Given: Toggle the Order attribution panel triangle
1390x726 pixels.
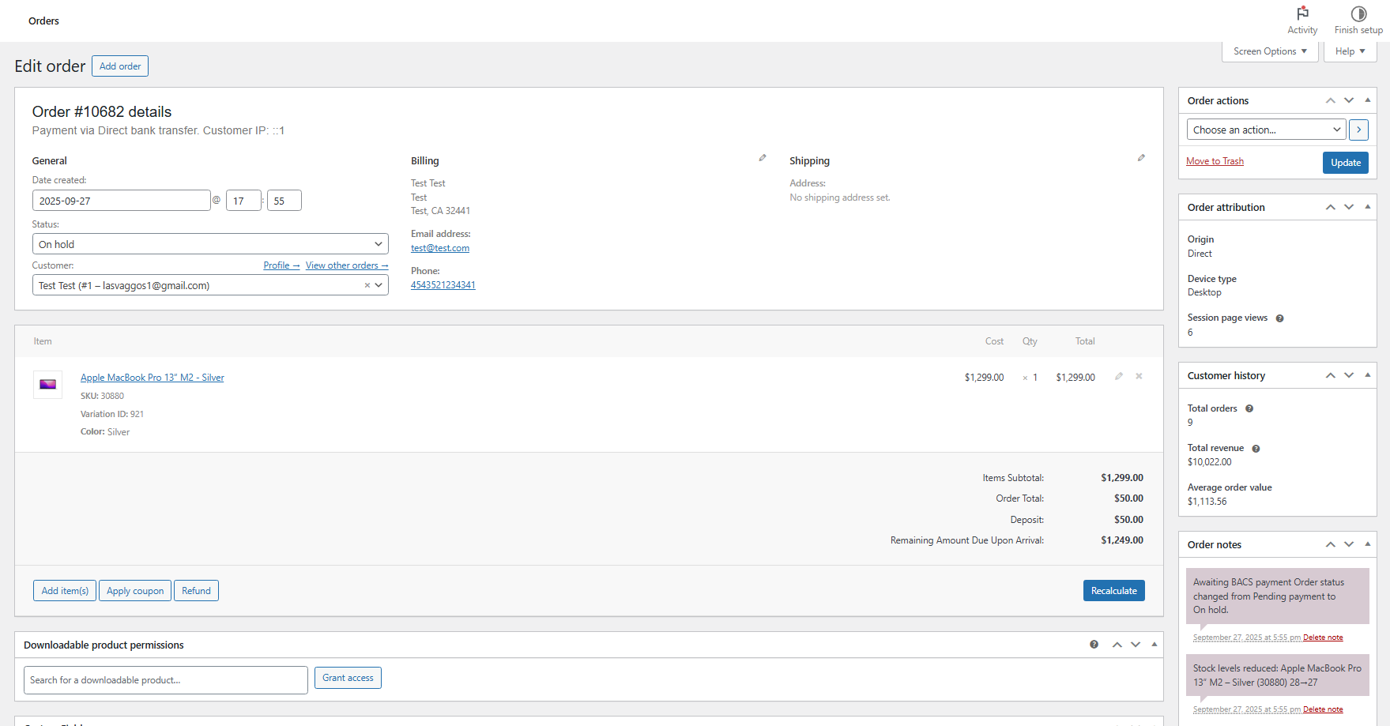Looking at the screenshot, I should pos(1368,207).
